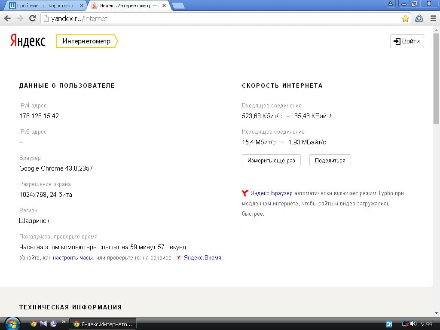The height and width of the screenshot is (330, 440).
Task: Bookmark this page with the star icon
Action: (x=405, y=18)
